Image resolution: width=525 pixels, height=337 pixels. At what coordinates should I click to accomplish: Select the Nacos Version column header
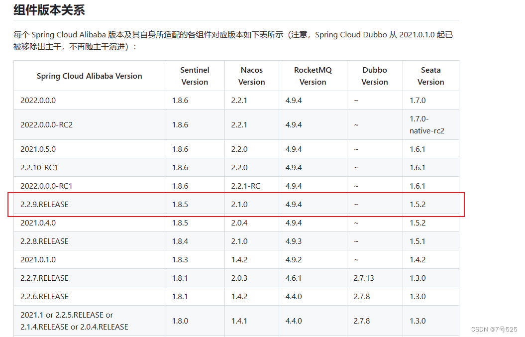pyautogui.click(x=251, y=76)
